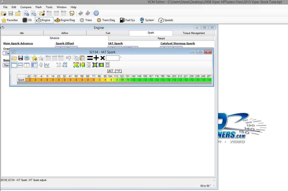288x191 pixels.
Task: Switch to the Retard sub-tab
Action: click(161, 38)
